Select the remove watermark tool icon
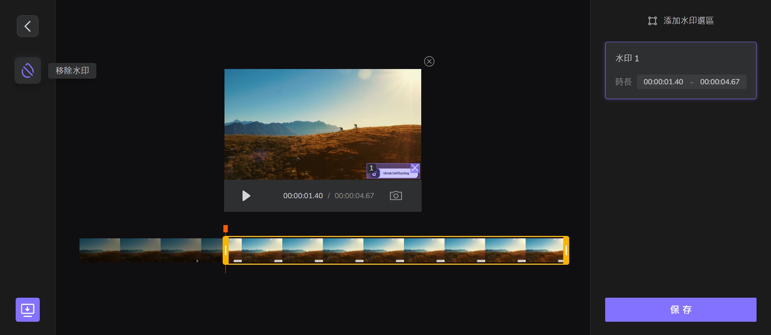 28,71
